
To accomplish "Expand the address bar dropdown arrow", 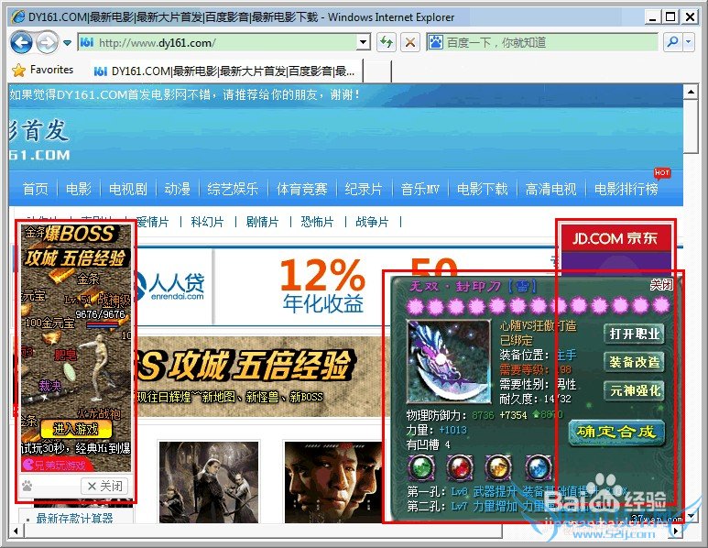I will pyautogui.click(x=363, y=43).
